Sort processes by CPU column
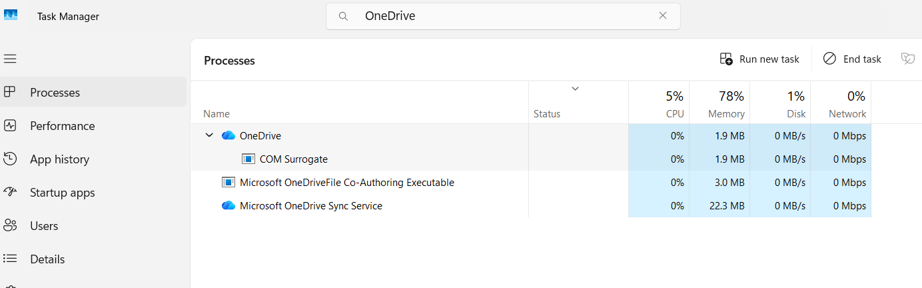 click(659, 103)
